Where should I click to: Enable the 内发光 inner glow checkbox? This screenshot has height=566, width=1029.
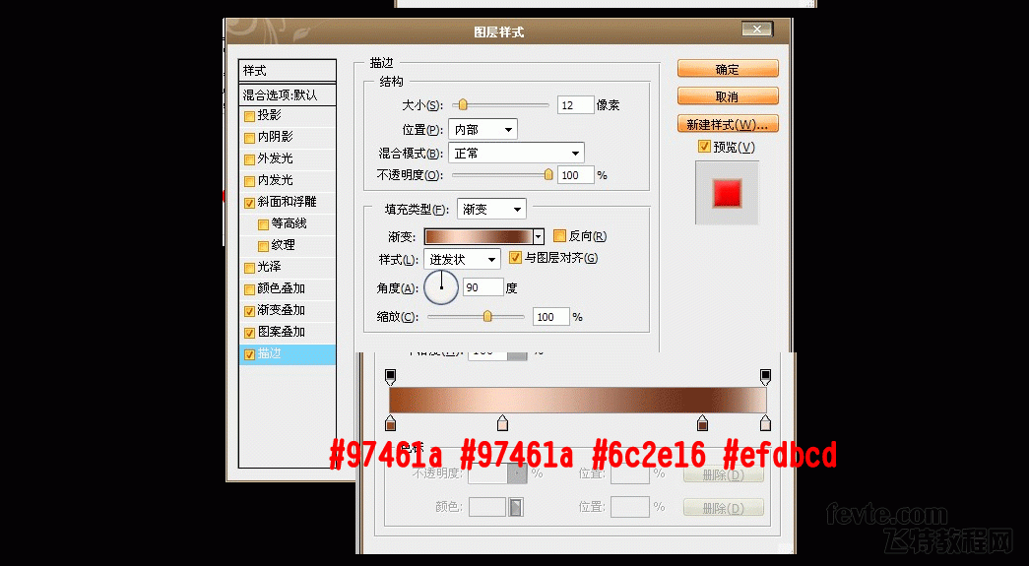click(x=249, y=182)
